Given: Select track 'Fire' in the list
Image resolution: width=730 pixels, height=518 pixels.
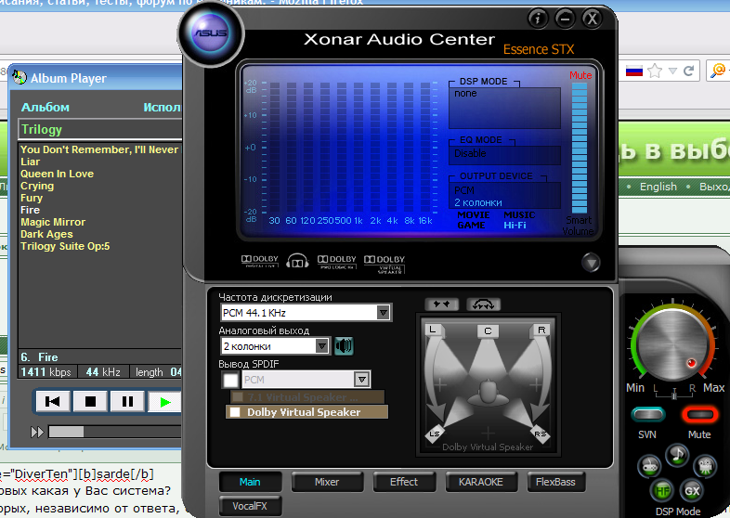Looking at the screenshot, I should 30,210.
